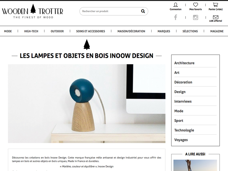Open the MODE navigation menu
Viewport: 228px width, 171px height.
pos(8,31)
